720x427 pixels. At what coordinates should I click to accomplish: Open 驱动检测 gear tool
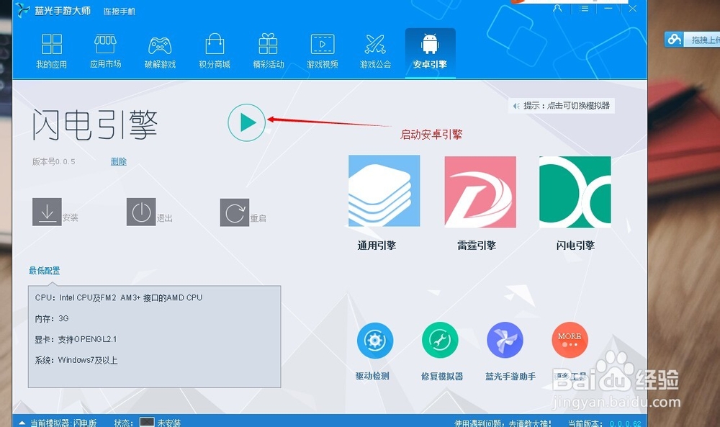374,340
